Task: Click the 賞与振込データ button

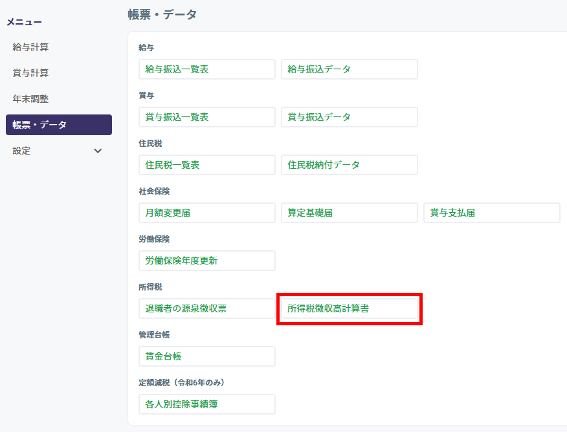Action: [x=349, y=117]
